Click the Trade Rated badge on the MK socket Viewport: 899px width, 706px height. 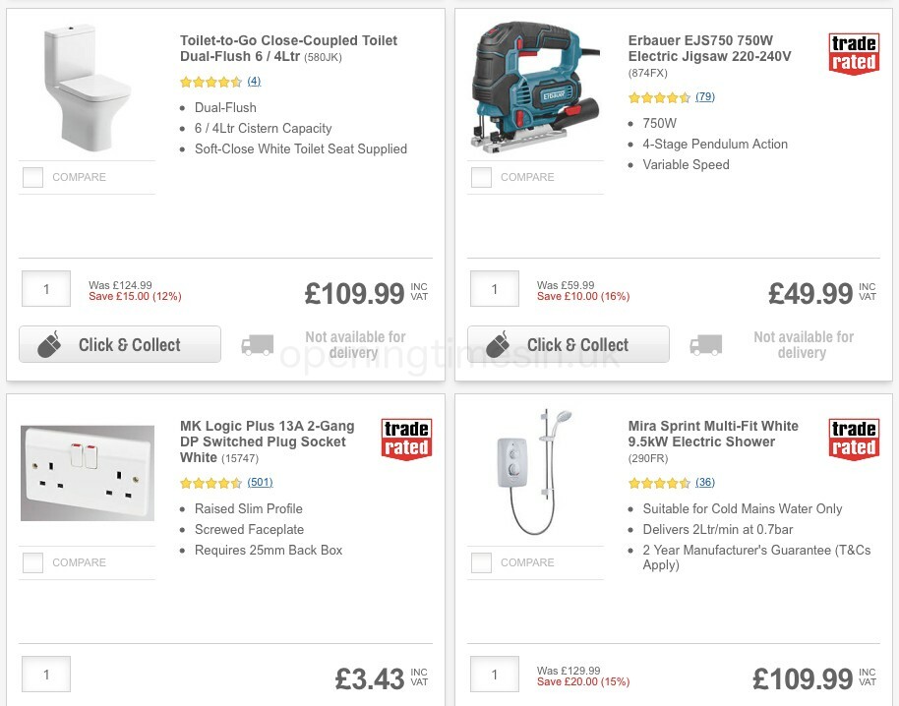coord(406,440)
